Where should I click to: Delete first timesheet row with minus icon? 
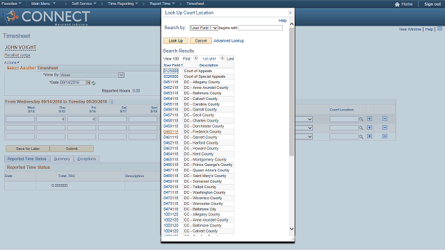(385, 119)
